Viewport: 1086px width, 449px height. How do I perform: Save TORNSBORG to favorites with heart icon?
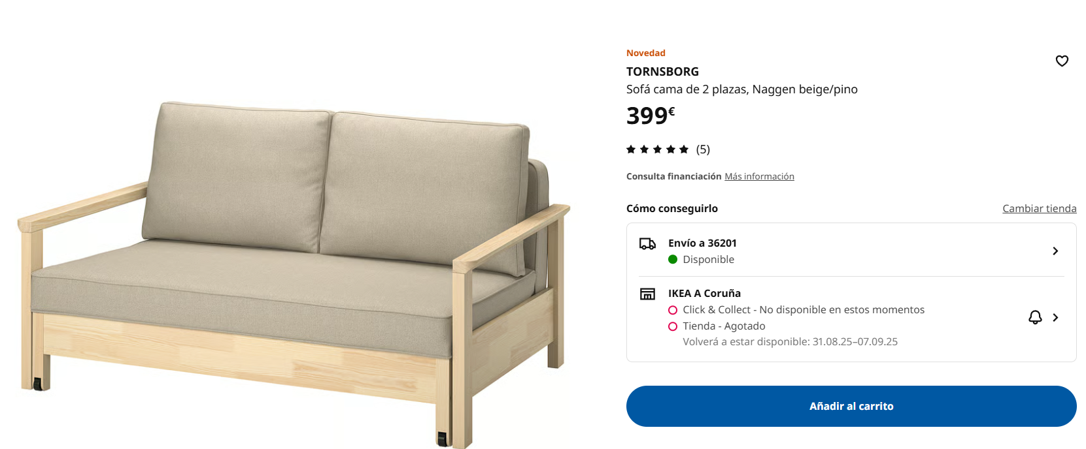(x=1062, y=61)
